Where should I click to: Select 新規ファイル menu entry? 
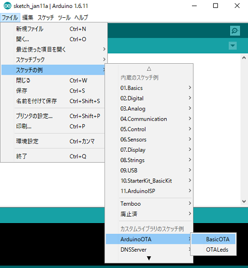[54, 29]
